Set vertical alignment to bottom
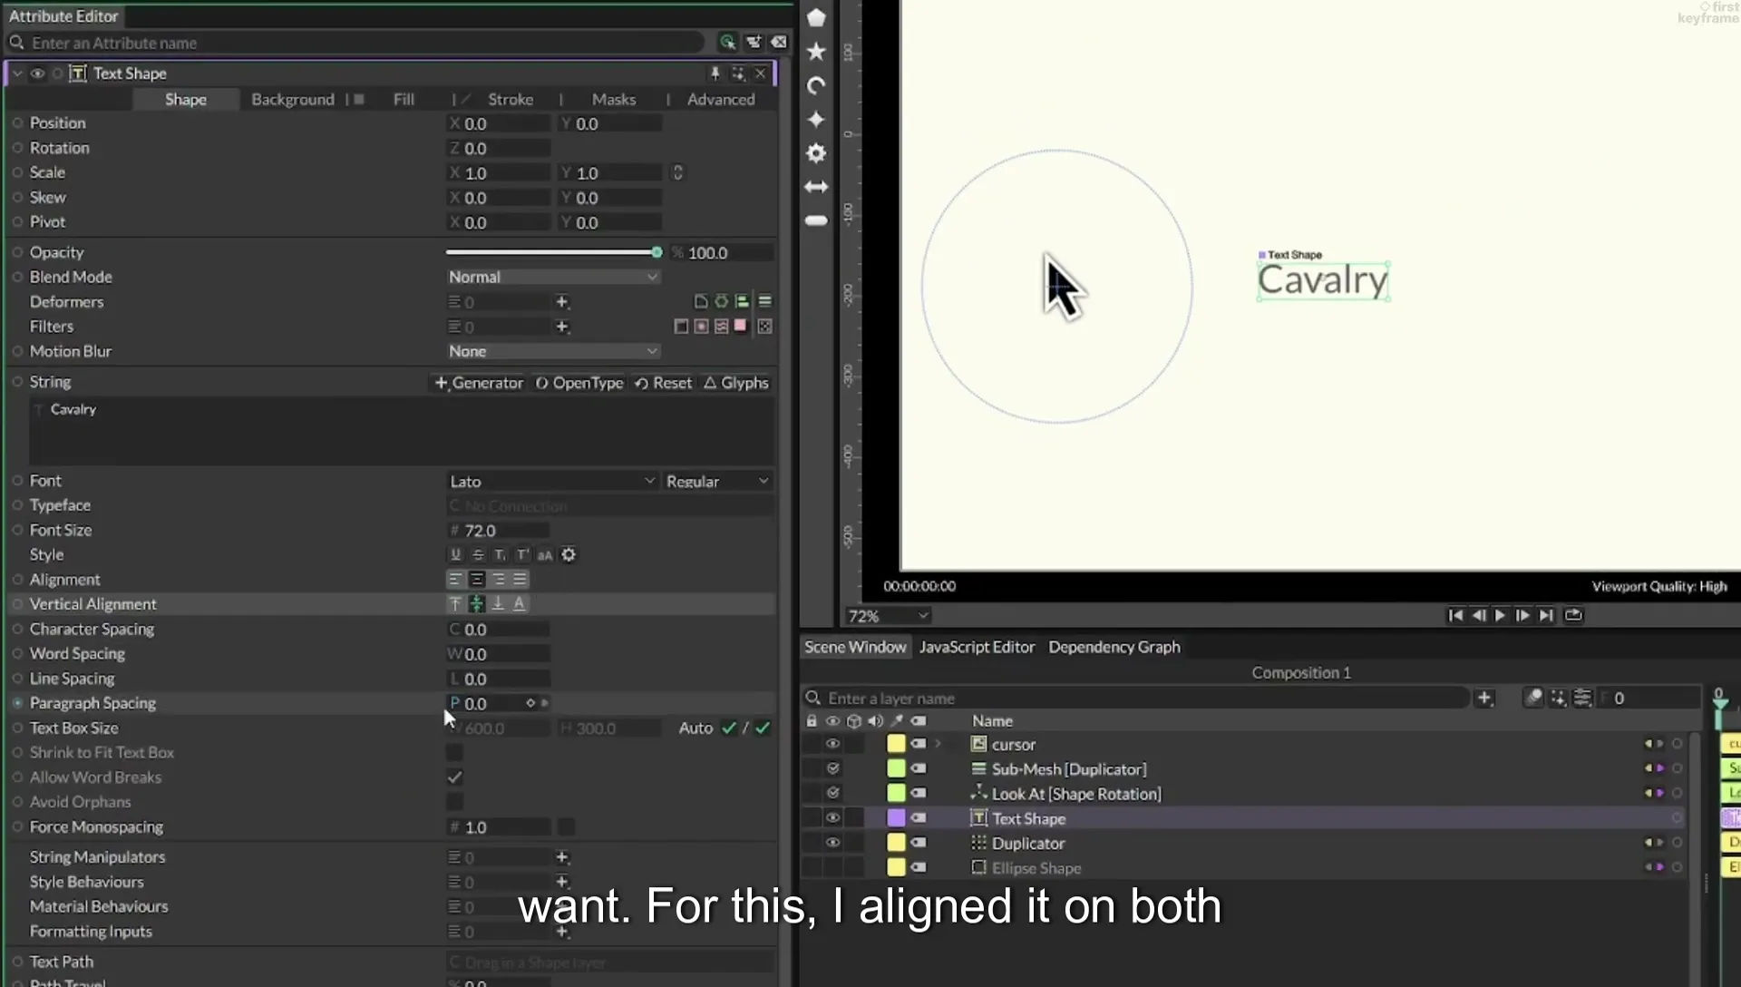1741x987 pixels. [x=498, y=604]
